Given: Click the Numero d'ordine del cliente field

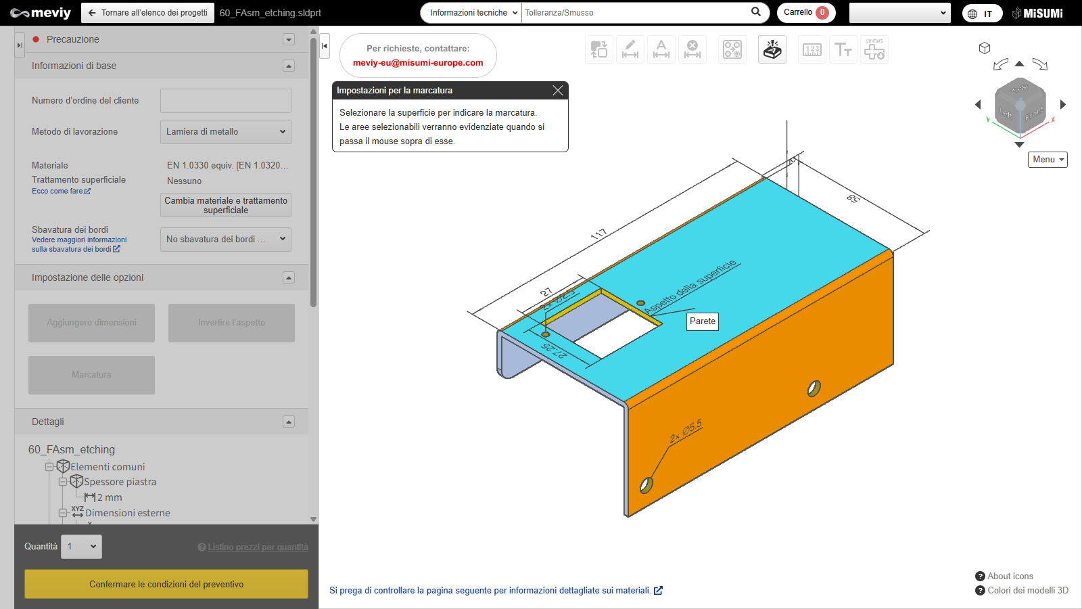Looking at the screenshot, I should (x=225, y=101).
